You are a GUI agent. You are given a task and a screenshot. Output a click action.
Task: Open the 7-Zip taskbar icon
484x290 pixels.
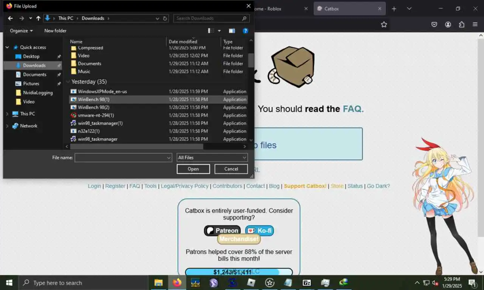pyautogui.click(x=307, y=282)
